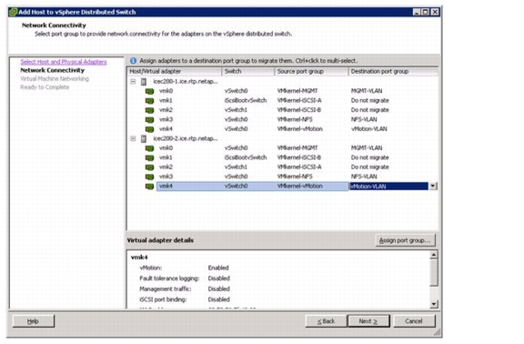Image resolution: width=524 pixels, height=344 pixels.
Task: Click iScsiBootvSwitch cell for icec200-1 vmk1
Action: tap(246, 101)
